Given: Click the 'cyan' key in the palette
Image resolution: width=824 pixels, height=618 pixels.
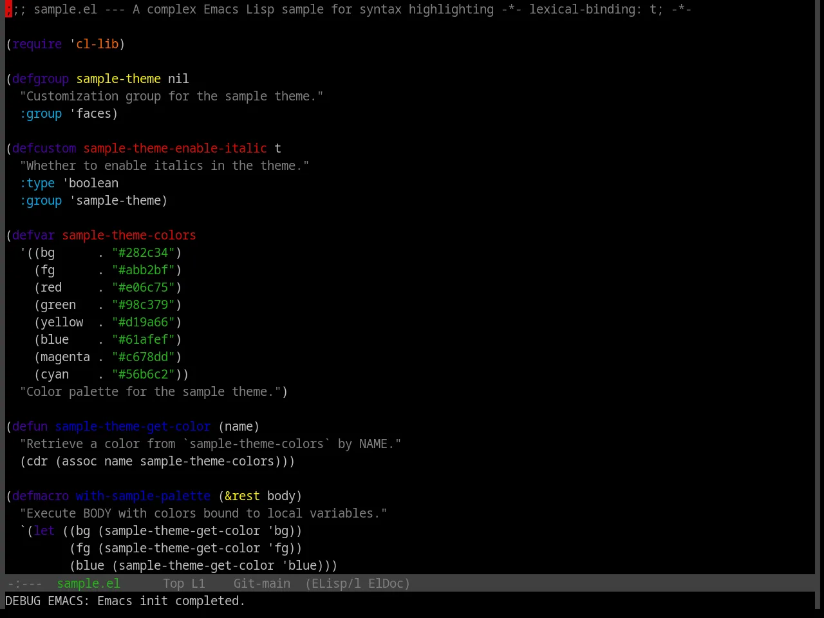Looking at the screenshot, I should coord(55,374).
